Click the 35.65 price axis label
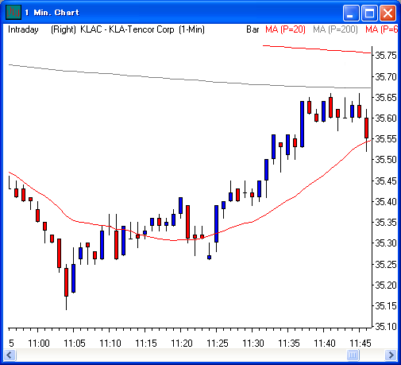401x365 pixels. (x=386, y=97)
